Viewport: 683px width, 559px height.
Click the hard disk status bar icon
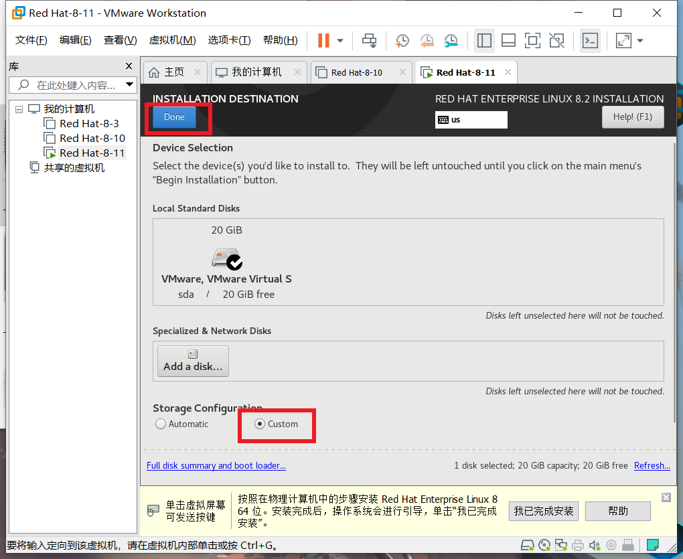[x=528, y=545]
